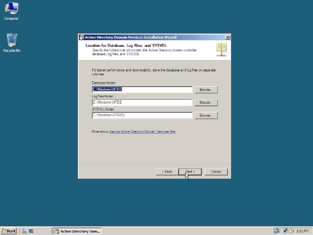Click into the SYSVOL folder field

click(x=142, y=115)
